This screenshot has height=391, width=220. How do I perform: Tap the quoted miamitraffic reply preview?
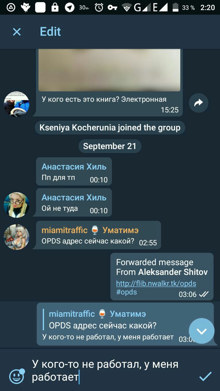click(x=125, y=319)
